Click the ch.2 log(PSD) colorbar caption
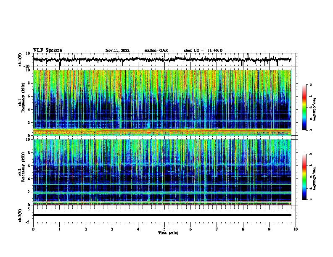The height and width of the screenshot is (257, 333). [x=314, y=178]
